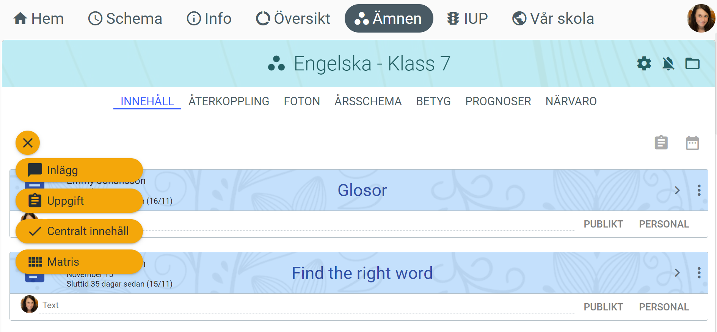Viewport: 717px width, 332px height.
Task: Add a new Matris
Action: (79, 262)
